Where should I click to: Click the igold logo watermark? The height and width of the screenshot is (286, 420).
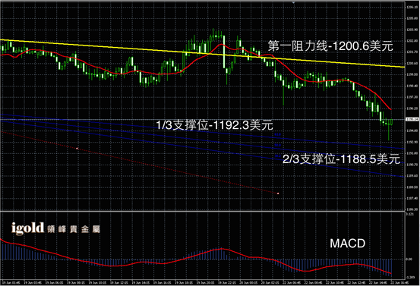[x=55, y=229]
